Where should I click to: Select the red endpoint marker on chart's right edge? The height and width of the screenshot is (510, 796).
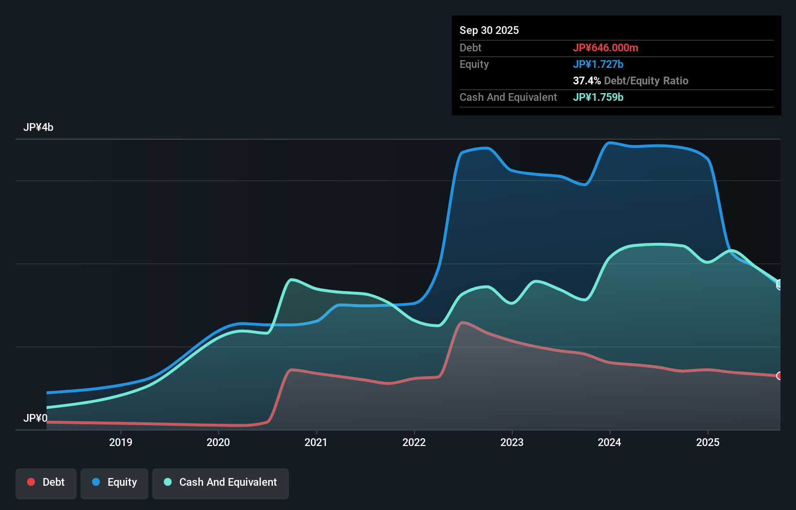[779, 376]
